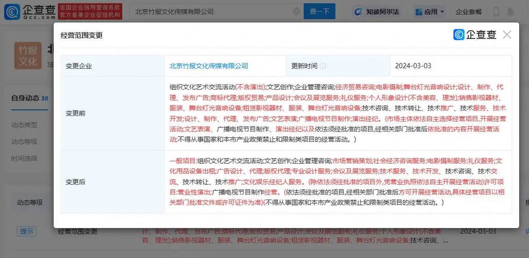Click the notification bell icon
This screenshot has width=529, height=258.
click(x=510, y=12)
